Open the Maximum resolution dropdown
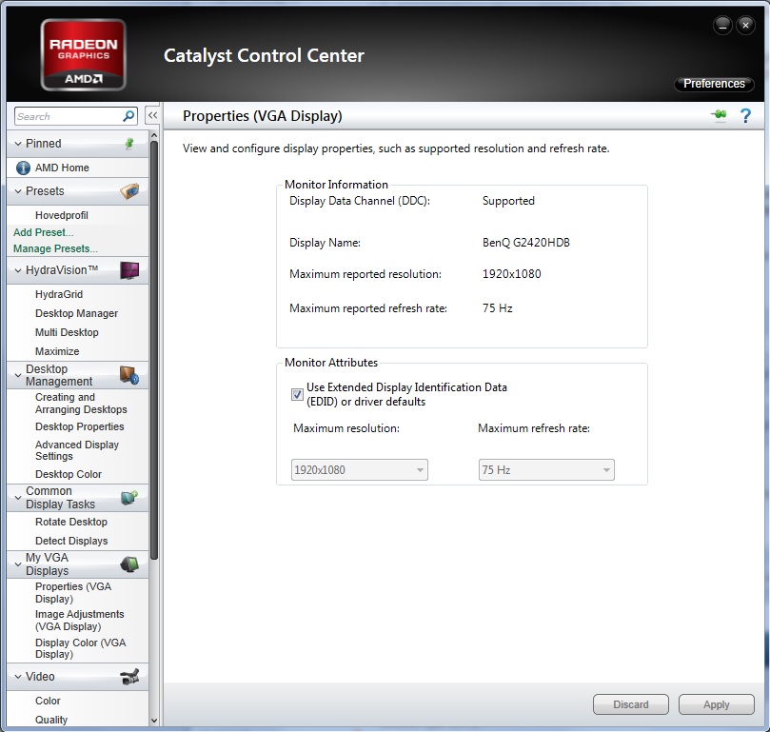 [x=360, y=469]
